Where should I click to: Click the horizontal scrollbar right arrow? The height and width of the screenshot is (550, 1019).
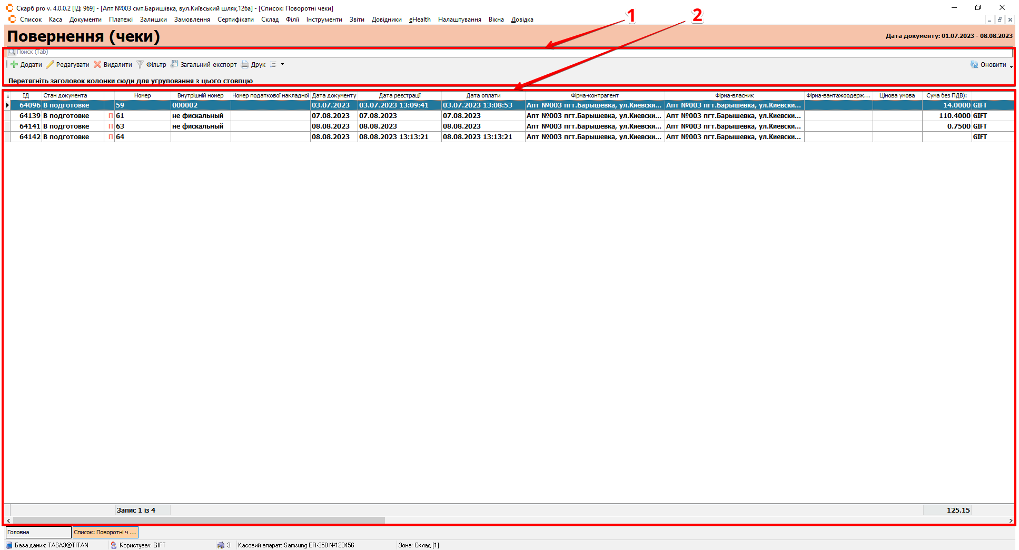pos(1011,520)
